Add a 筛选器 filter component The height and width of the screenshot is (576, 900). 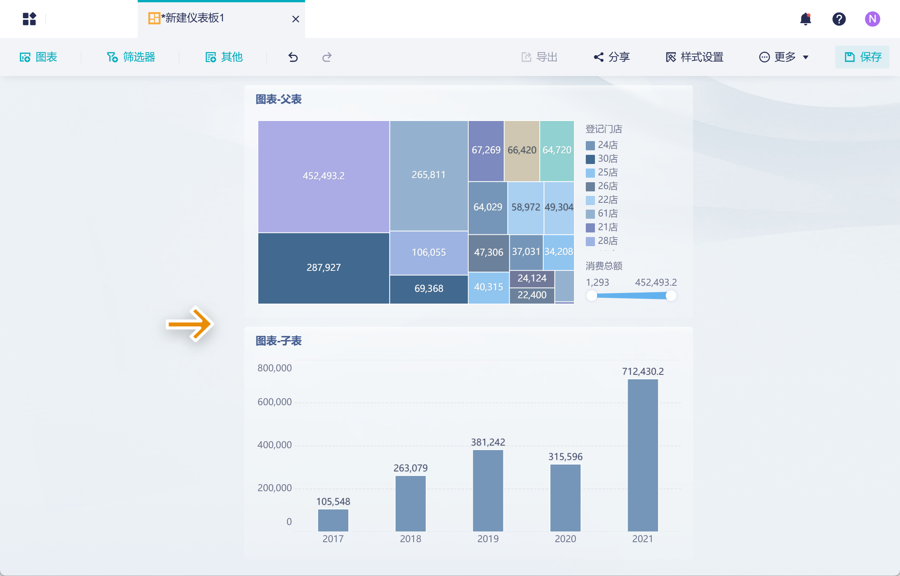pyautogui.click(x=131, y=57)
